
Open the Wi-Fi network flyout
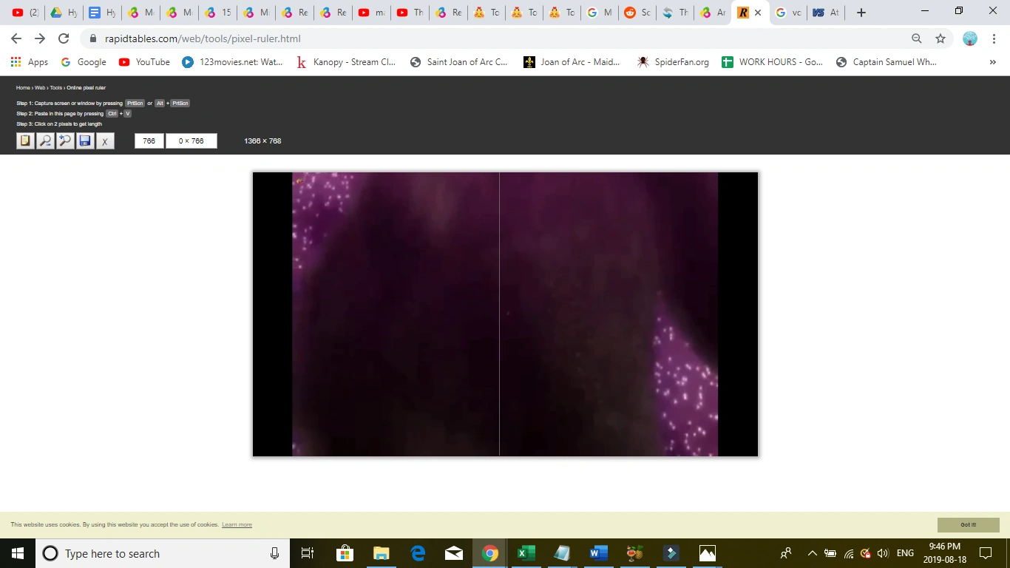848,553
